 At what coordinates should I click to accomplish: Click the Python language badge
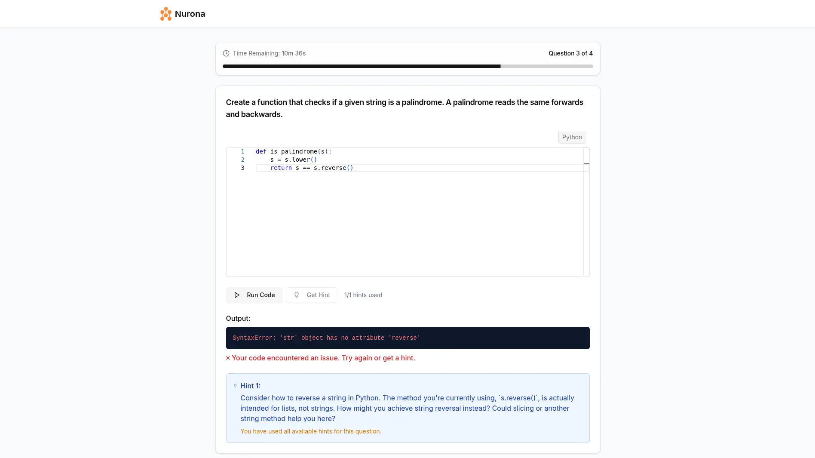572,137
